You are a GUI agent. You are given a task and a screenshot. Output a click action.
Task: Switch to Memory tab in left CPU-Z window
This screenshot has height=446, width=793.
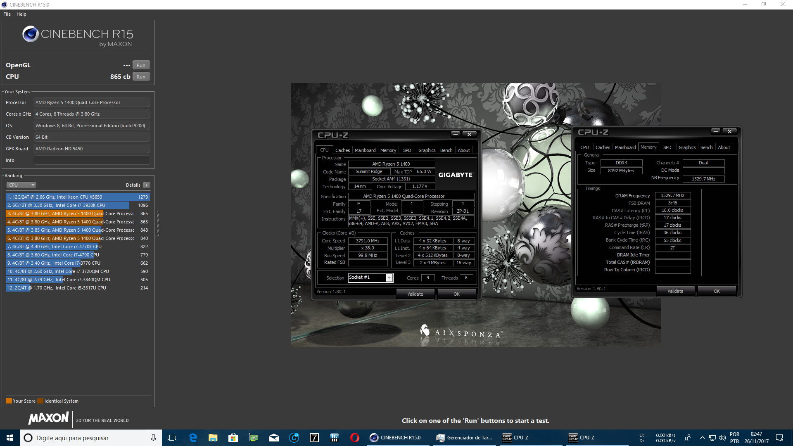tap(388, 150)
